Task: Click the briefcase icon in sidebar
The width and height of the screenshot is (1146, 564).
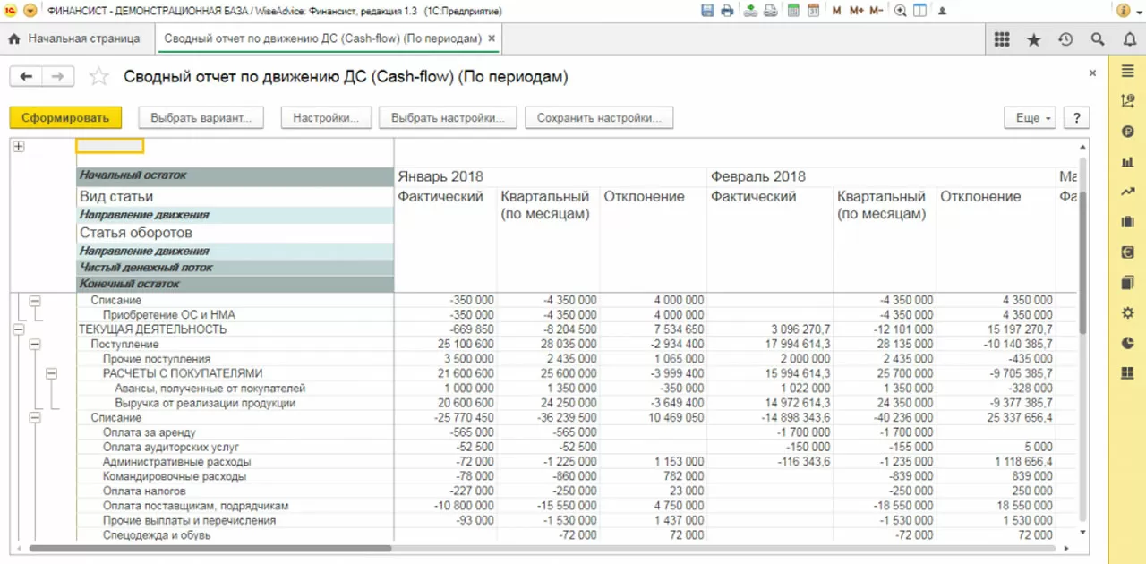Action: click(x=1127, y=222)
